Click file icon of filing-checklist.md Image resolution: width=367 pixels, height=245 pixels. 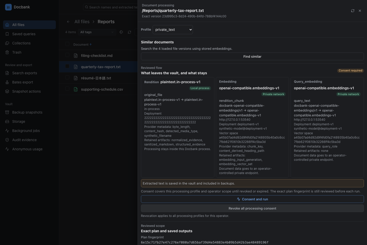click(76, 56)
